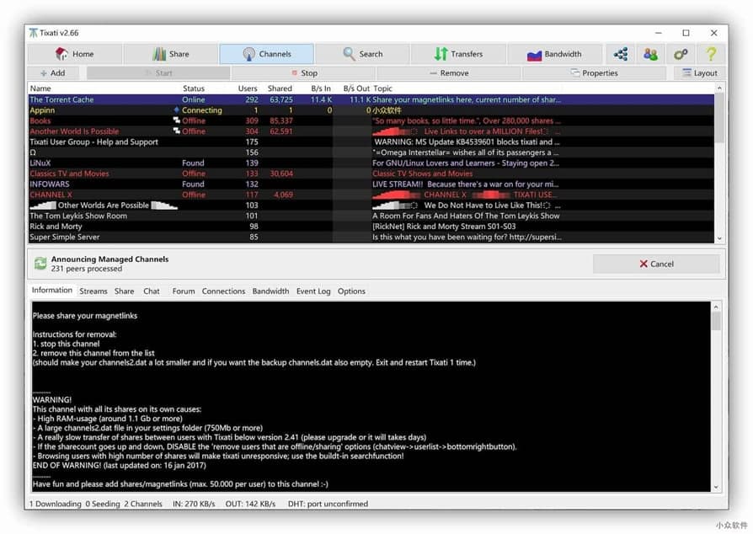Open help via the question mark icon
The height and width of the screenshot is (534, 753).
[x=711, y=54]
